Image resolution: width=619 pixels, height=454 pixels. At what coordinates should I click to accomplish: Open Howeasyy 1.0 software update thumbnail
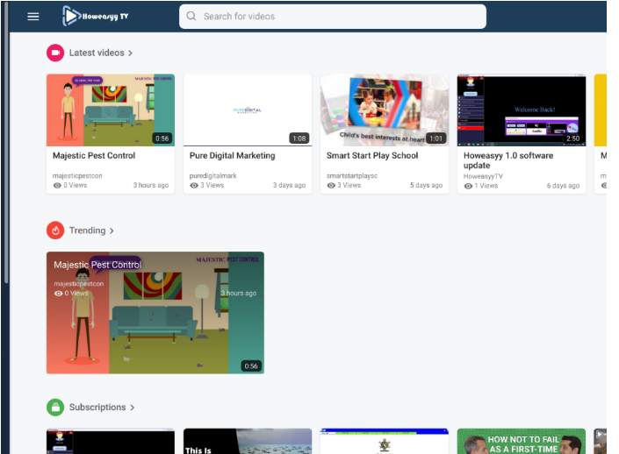(x=522, y=110)
